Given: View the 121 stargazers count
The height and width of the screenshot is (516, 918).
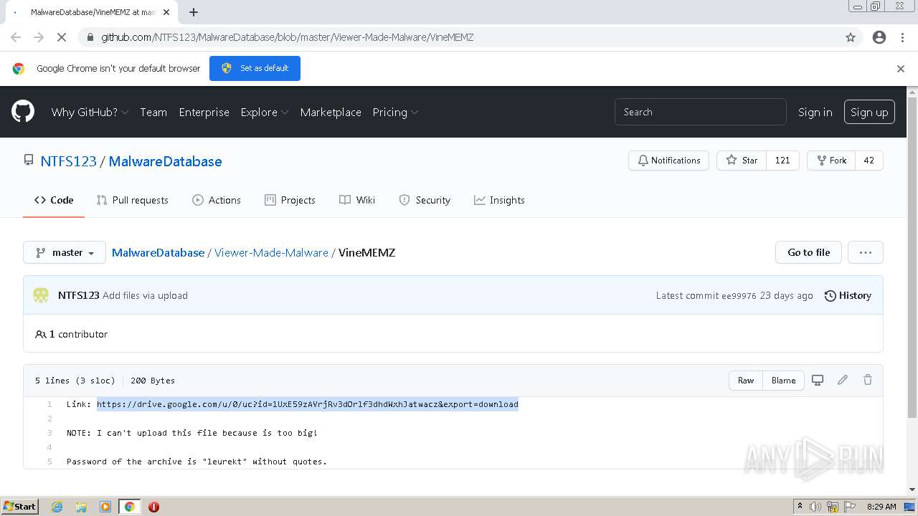Looking at the screenshot, I should click(782, 161).
